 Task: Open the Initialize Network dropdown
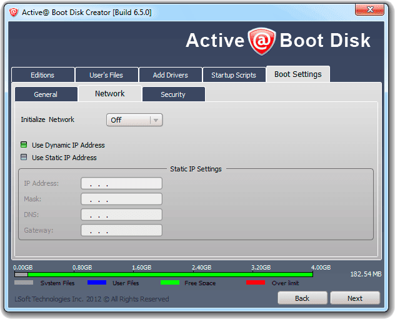[134, 120]
